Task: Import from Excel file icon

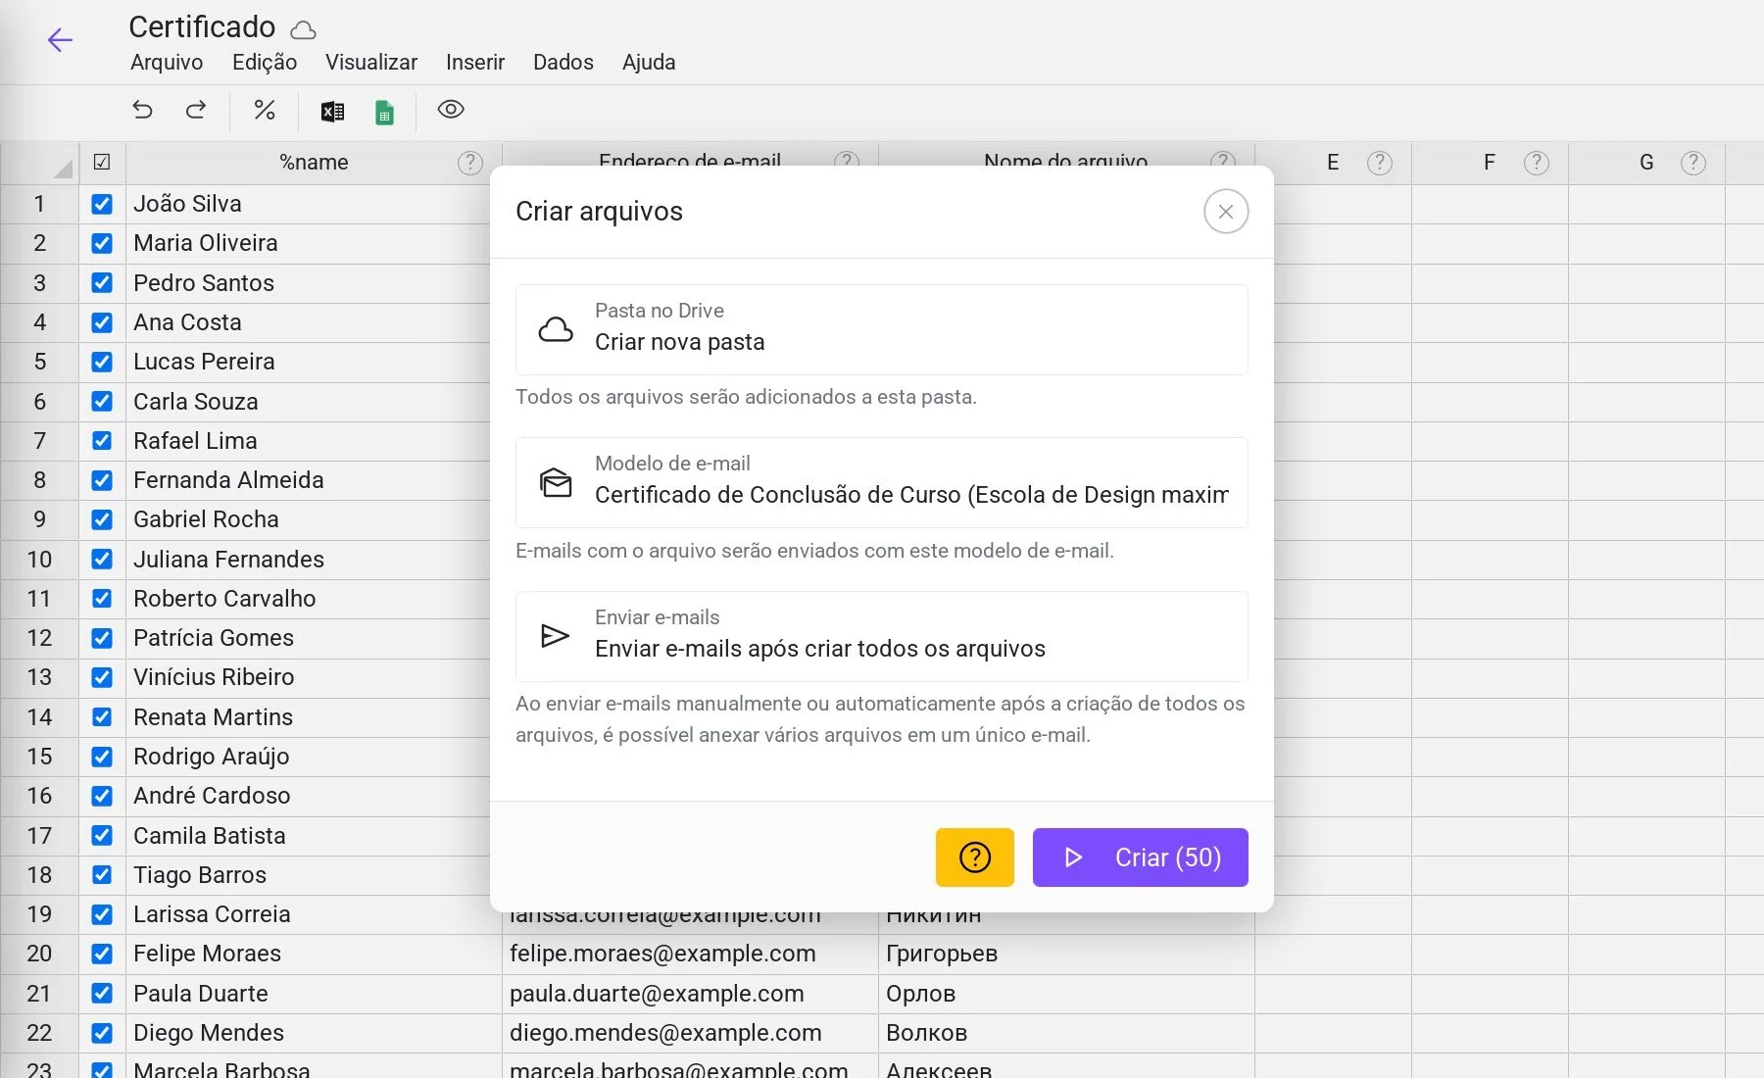Action: pyautogui.click(x=332, y=111)
